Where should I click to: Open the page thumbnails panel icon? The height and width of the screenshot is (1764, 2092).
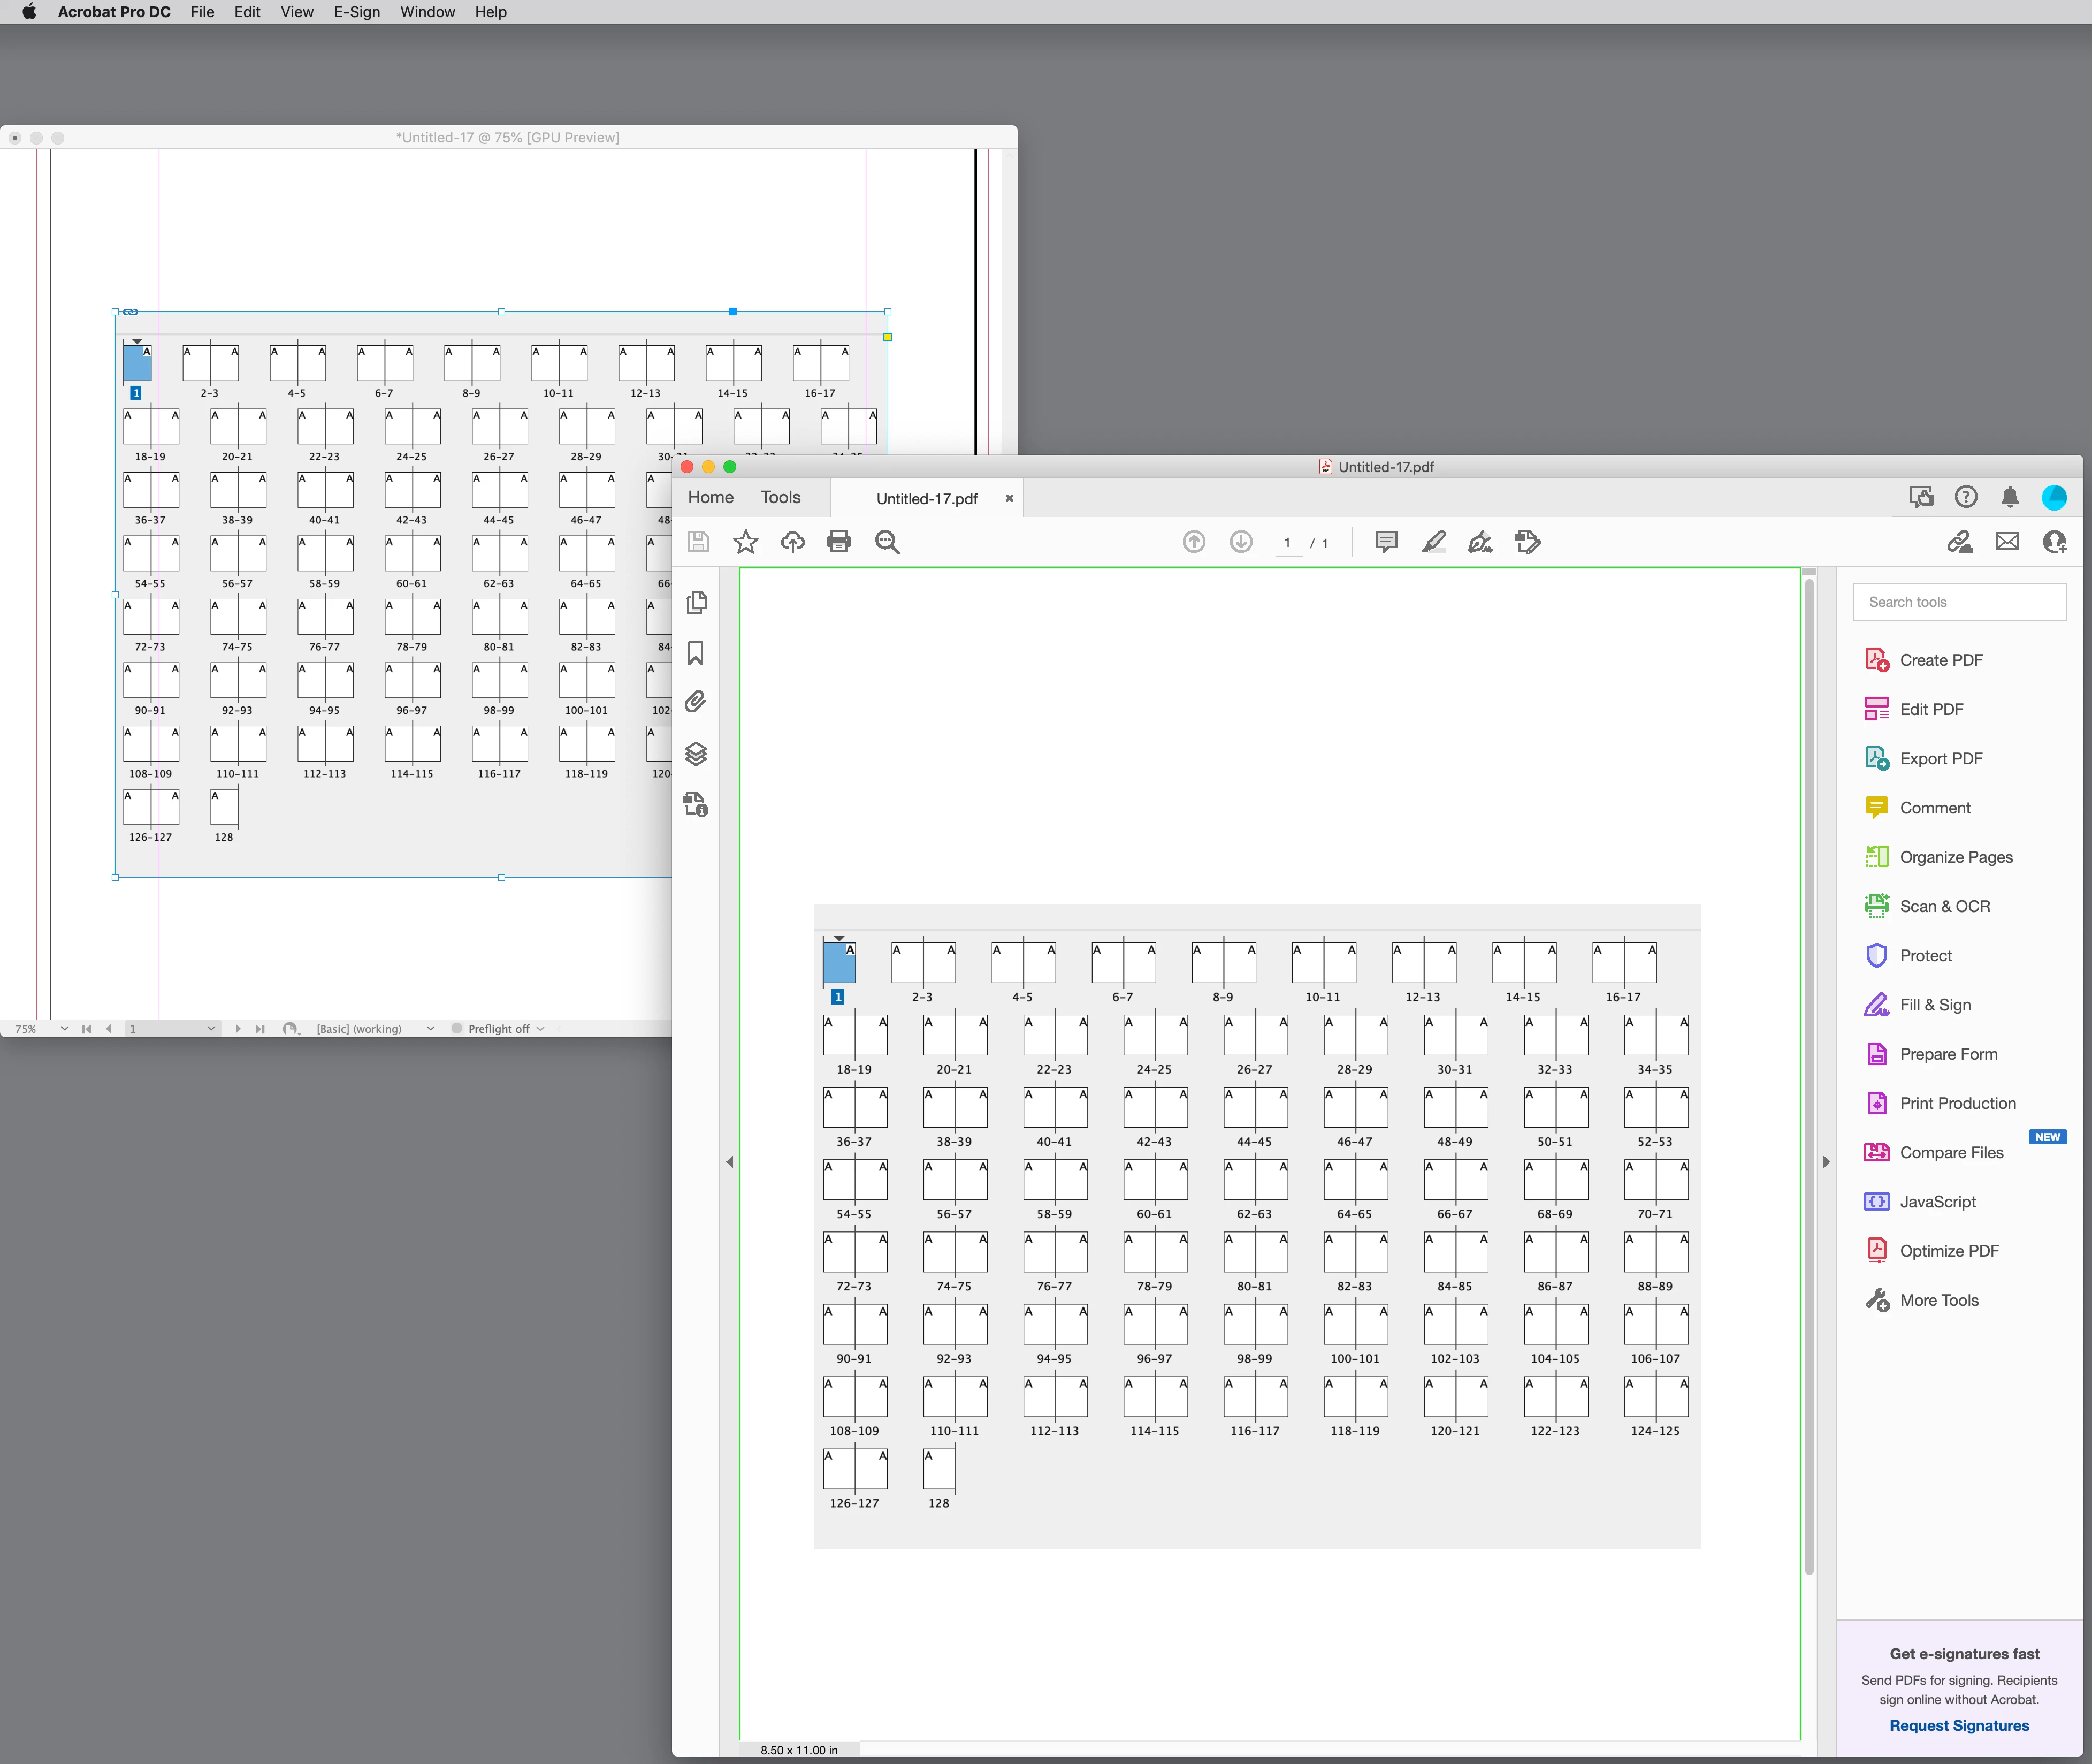tap(697, 602)
